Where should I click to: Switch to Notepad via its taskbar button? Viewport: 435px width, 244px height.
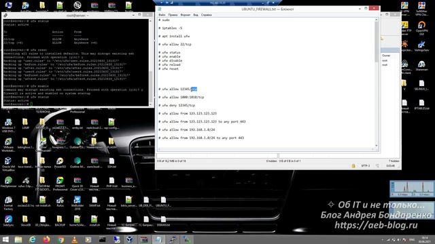[158, 239]
